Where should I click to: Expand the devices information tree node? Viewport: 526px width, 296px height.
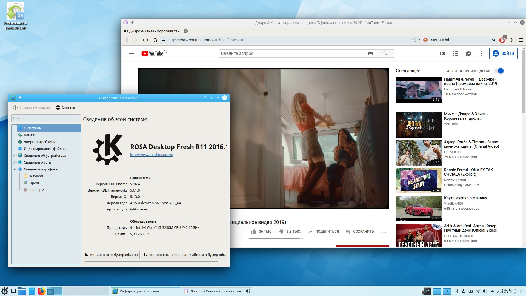[14, 155]
